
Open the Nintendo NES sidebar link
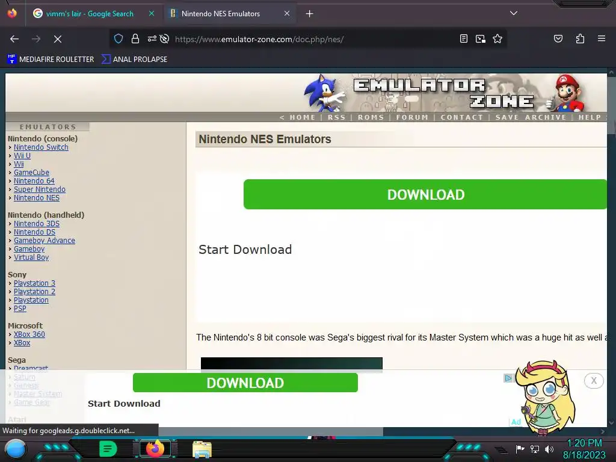click(x=37, y=197)
